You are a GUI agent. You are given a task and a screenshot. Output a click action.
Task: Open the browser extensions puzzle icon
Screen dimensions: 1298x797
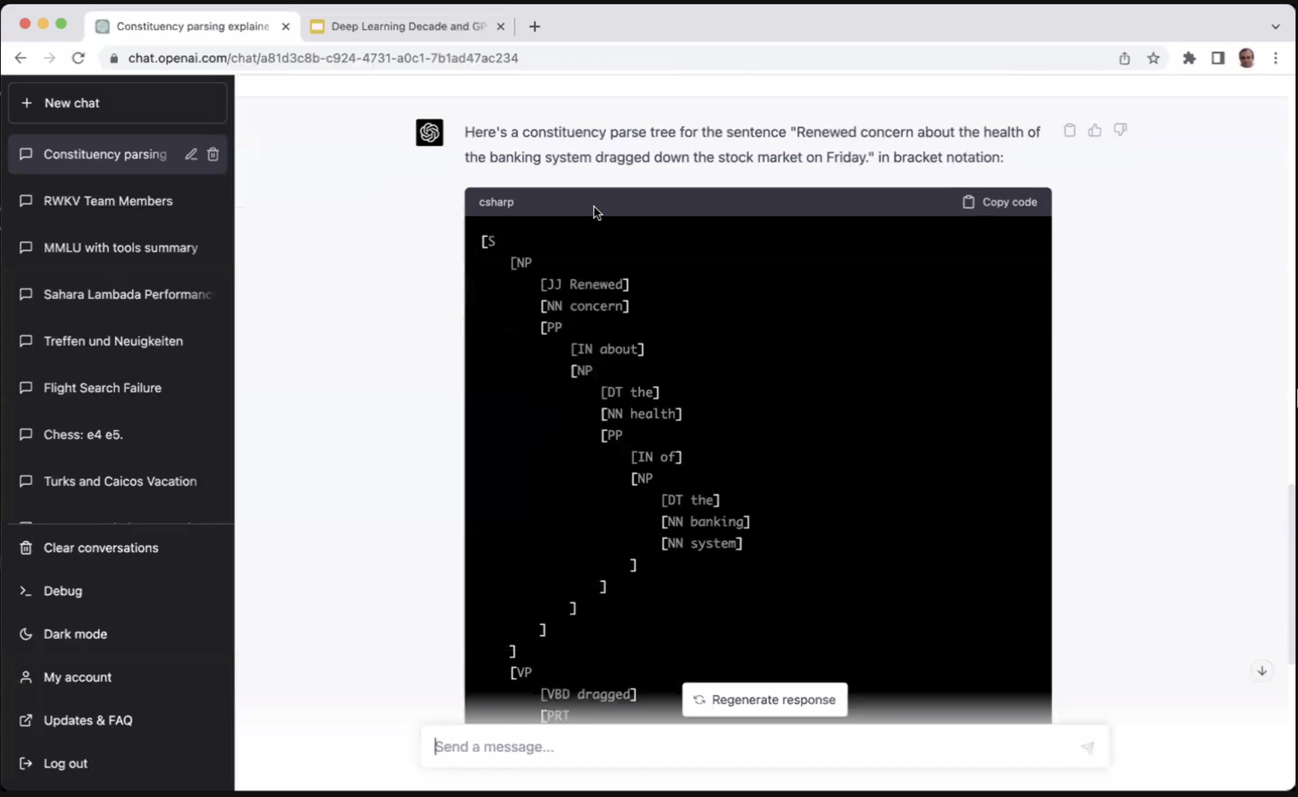(1189, 58)
